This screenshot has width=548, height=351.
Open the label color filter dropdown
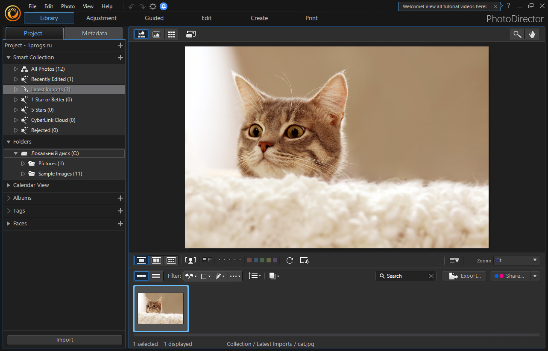[x=205, y=276]
